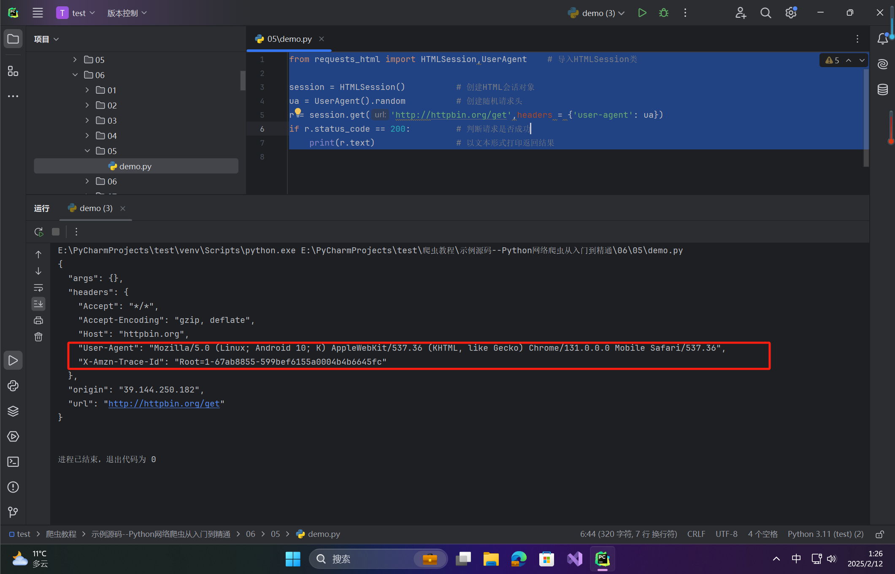Collapse top-level folder 06

point(75,75)
